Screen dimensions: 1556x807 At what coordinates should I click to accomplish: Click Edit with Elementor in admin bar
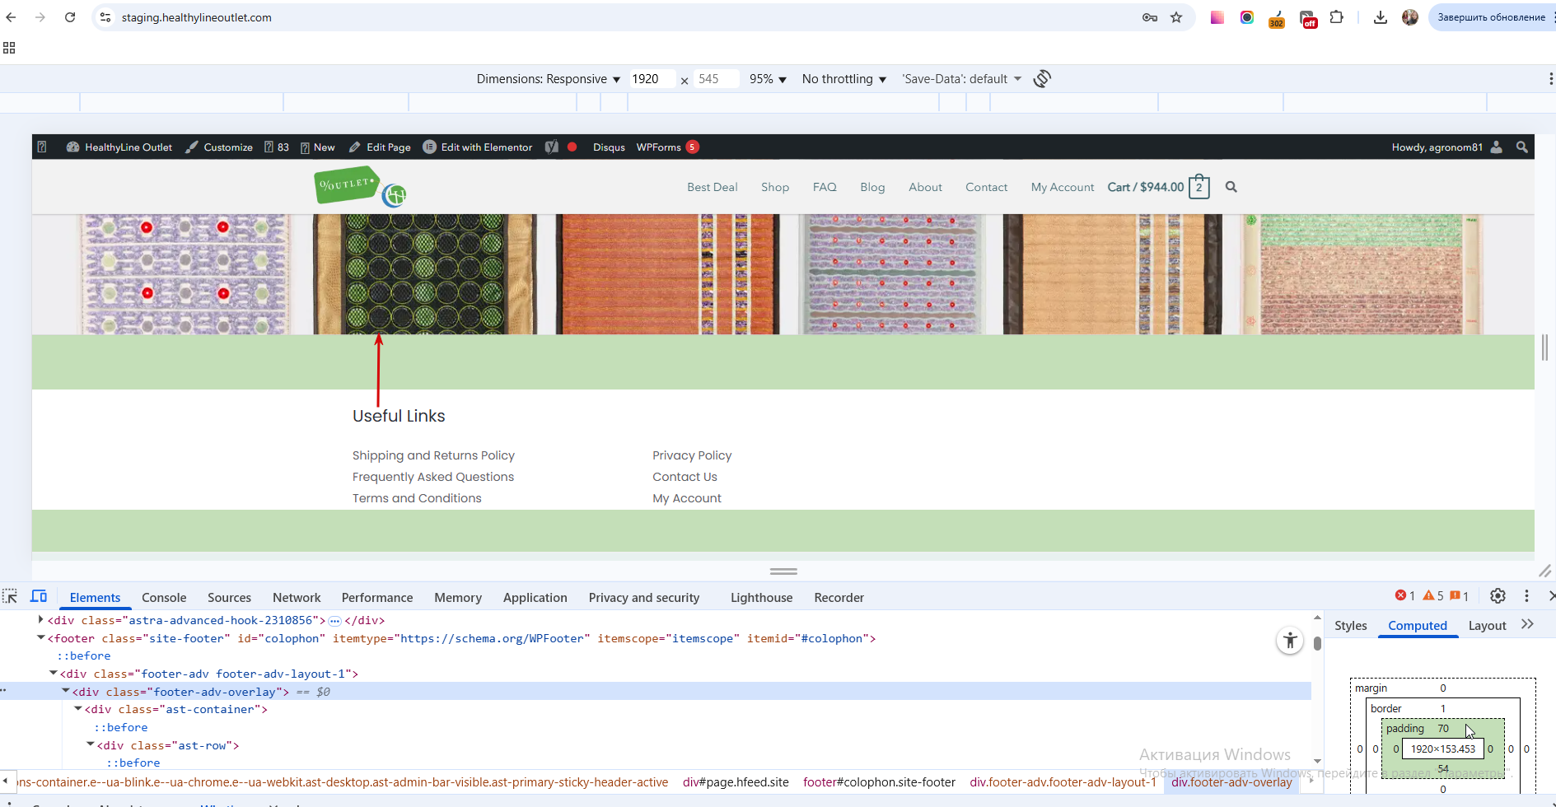(x=478, y=147)
